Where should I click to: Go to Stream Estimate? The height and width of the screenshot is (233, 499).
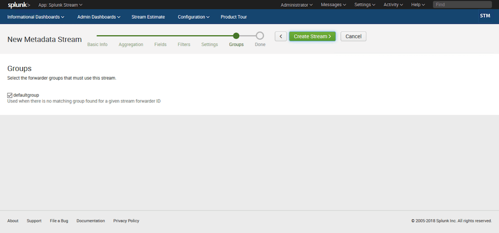148,17
